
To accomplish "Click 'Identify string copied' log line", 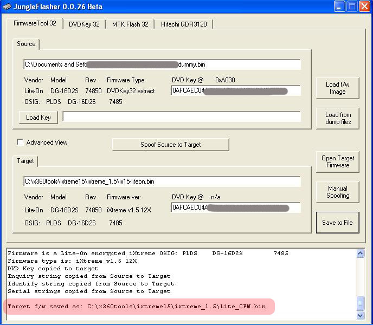I will [91, 284].
